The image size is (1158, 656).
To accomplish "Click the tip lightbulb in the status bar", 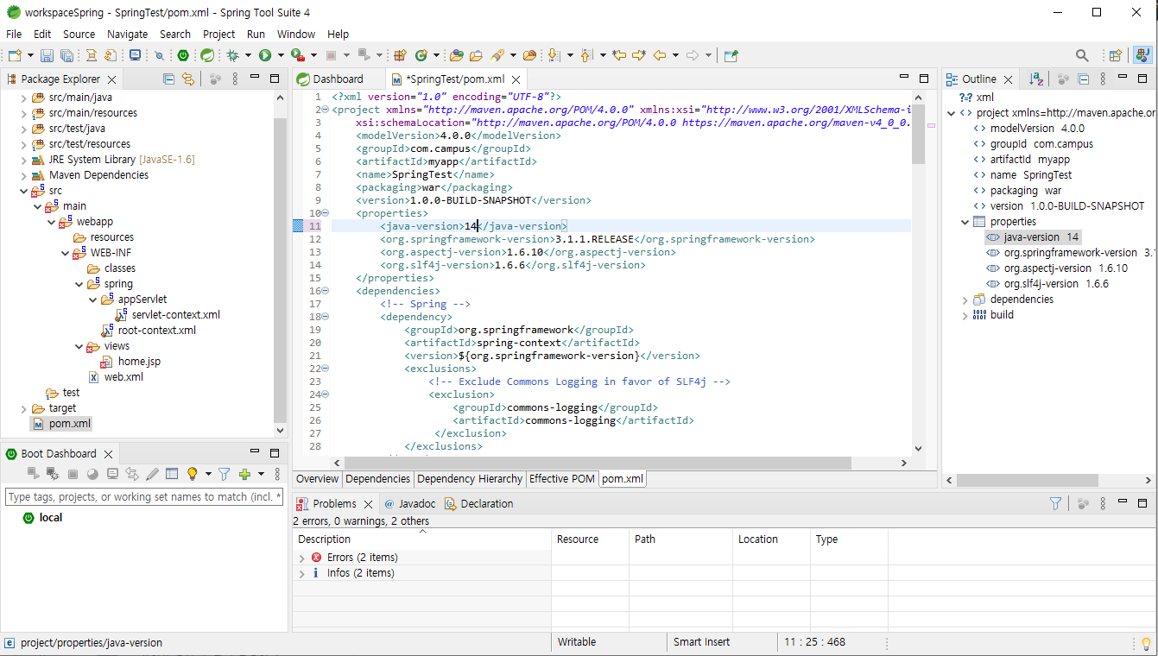I will (1146, 643).
